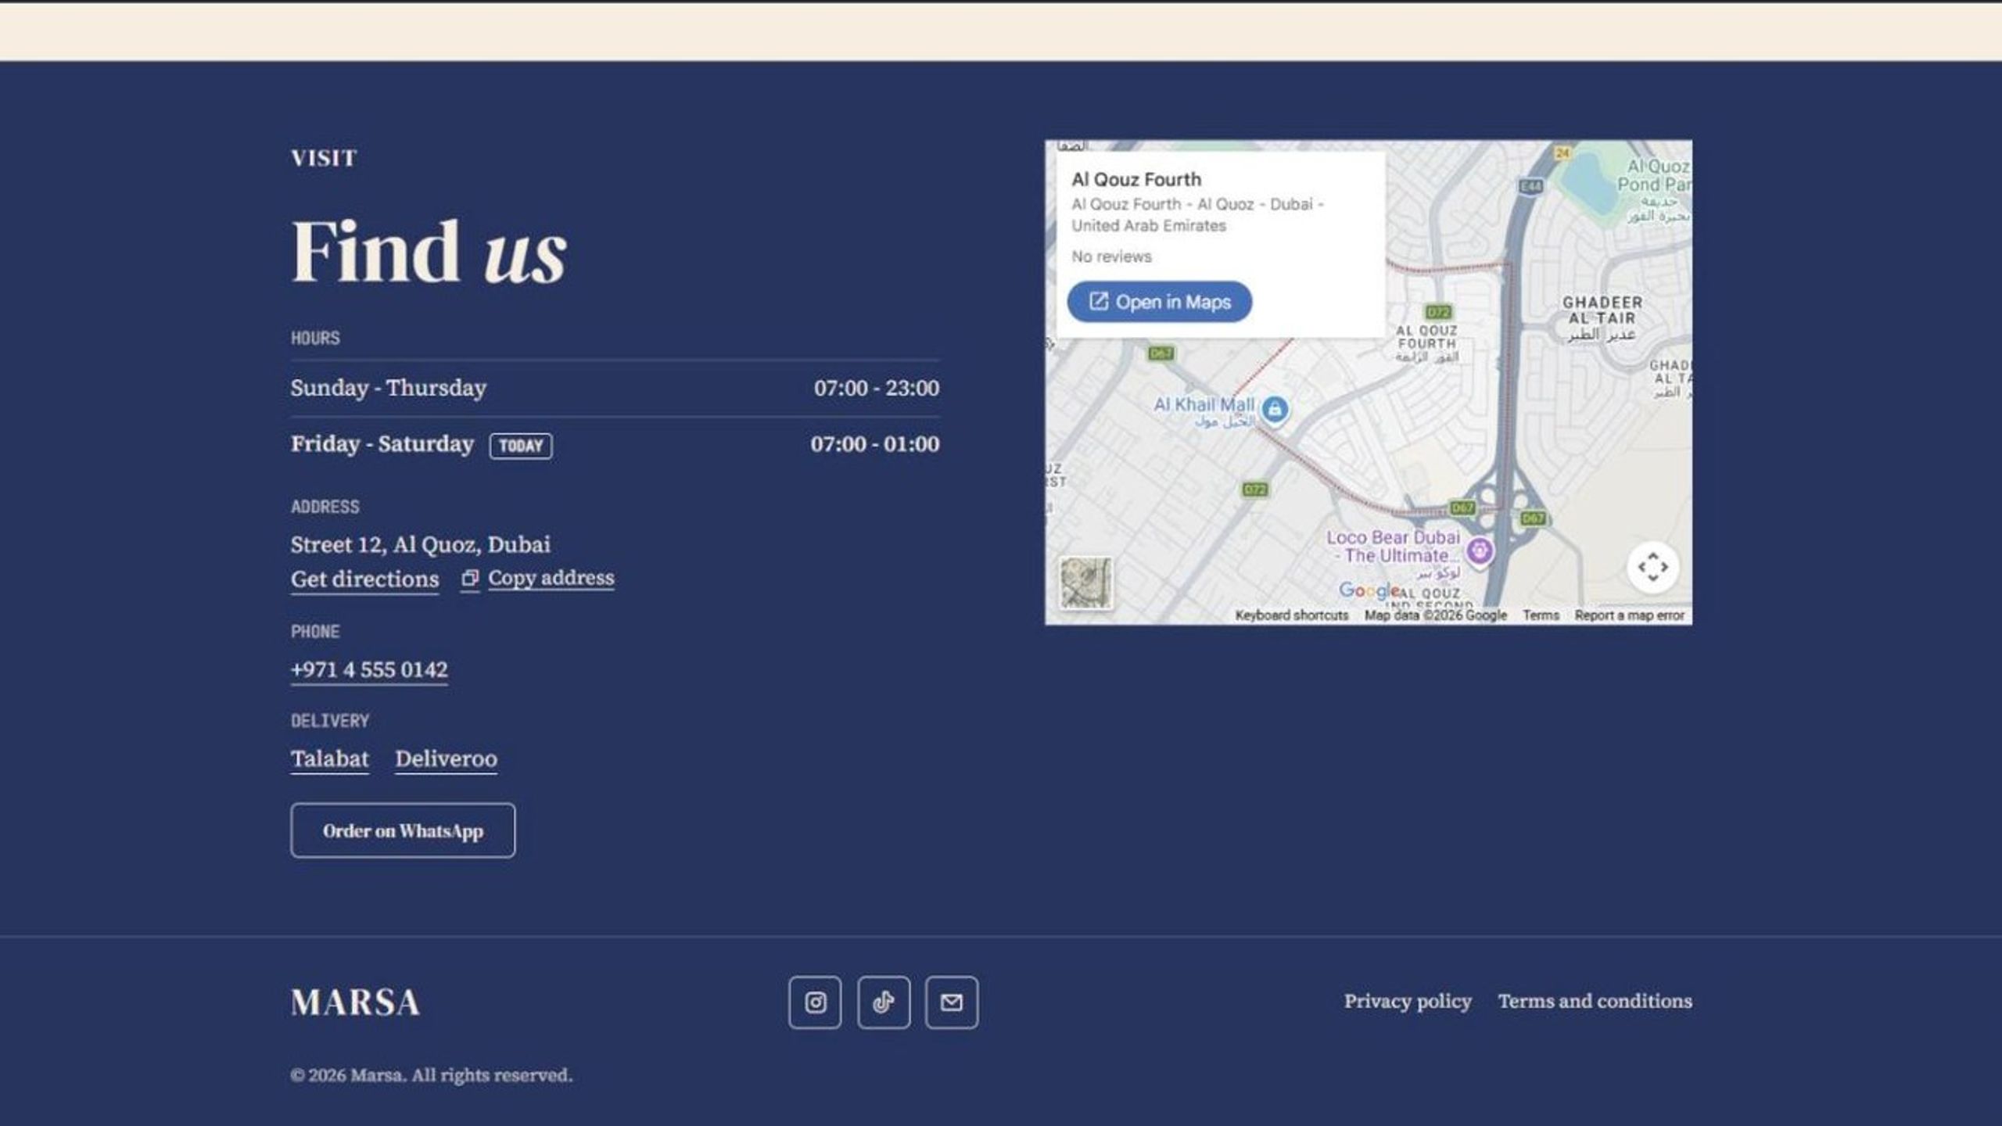
Task: Call the phone number +971 4 555 0142
Action: point(369,670)
